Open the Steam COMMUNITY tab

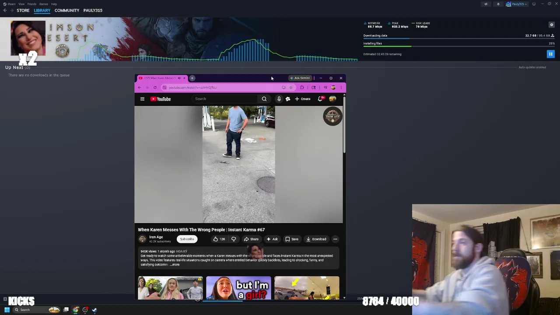(67, 10)
